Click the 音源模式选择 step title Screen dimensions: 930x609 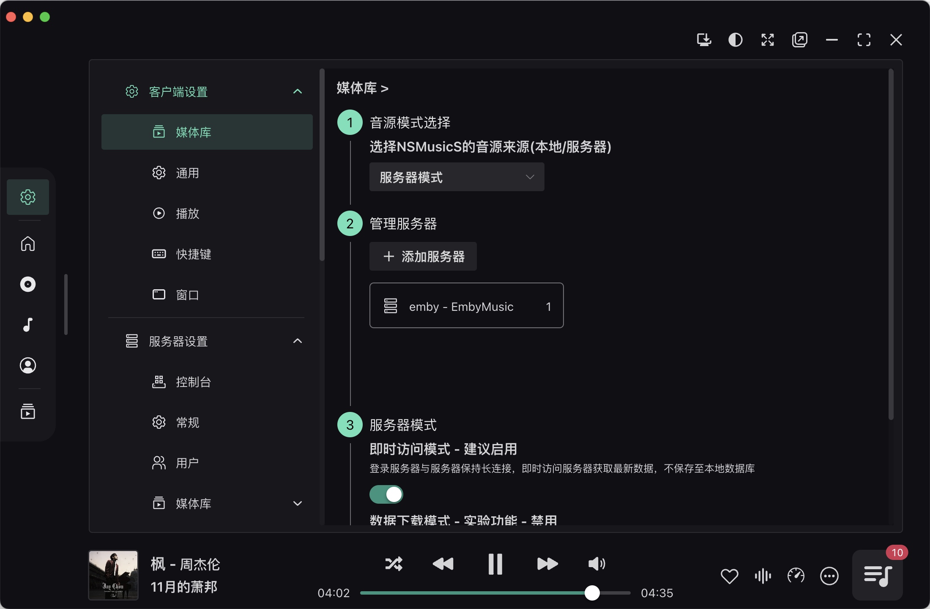coord(410,123)
